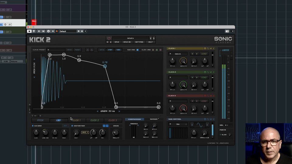This screenshot has width=292, height=164.
Task: Toggle the green Click View indicator
Action: [157, 50]
